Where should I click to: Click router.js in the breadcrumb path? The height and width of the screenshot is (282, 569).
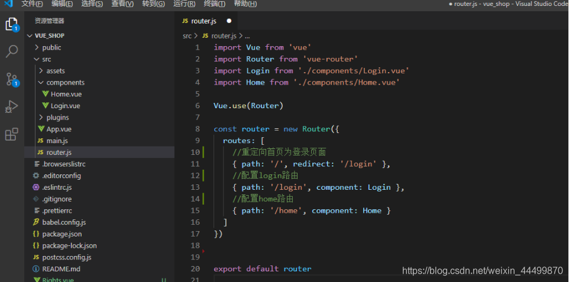tap(224, 36)
